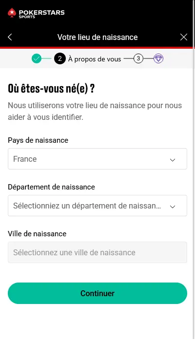Click the PokerStars Sports wordmark
Screen dimensions: 195x341
(x=41, y=14)
